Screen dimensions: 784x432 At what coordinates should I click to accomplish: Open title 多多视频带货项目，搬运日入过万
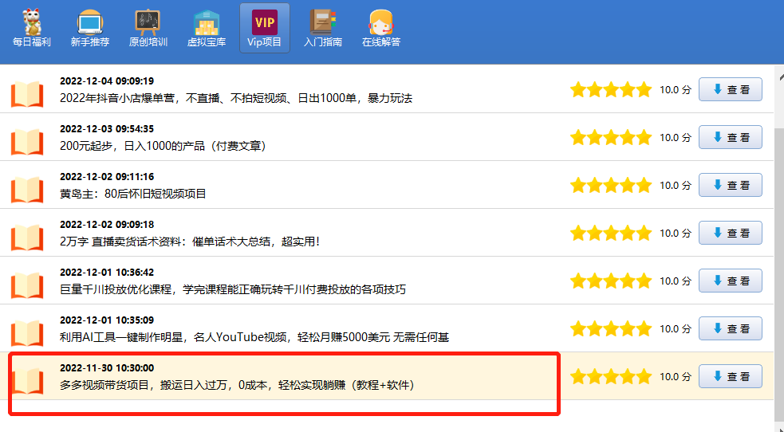[238, 386]
